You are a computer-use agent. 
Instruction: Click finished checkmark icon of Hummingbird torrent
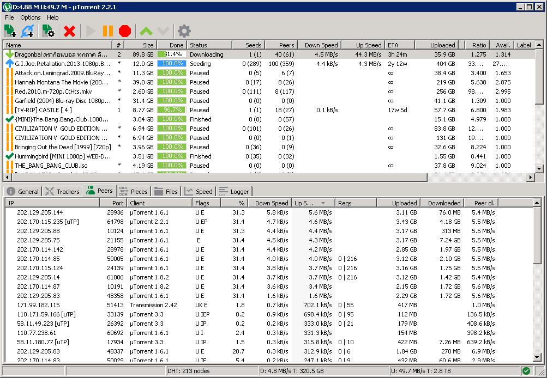click(x=9, y=156)
